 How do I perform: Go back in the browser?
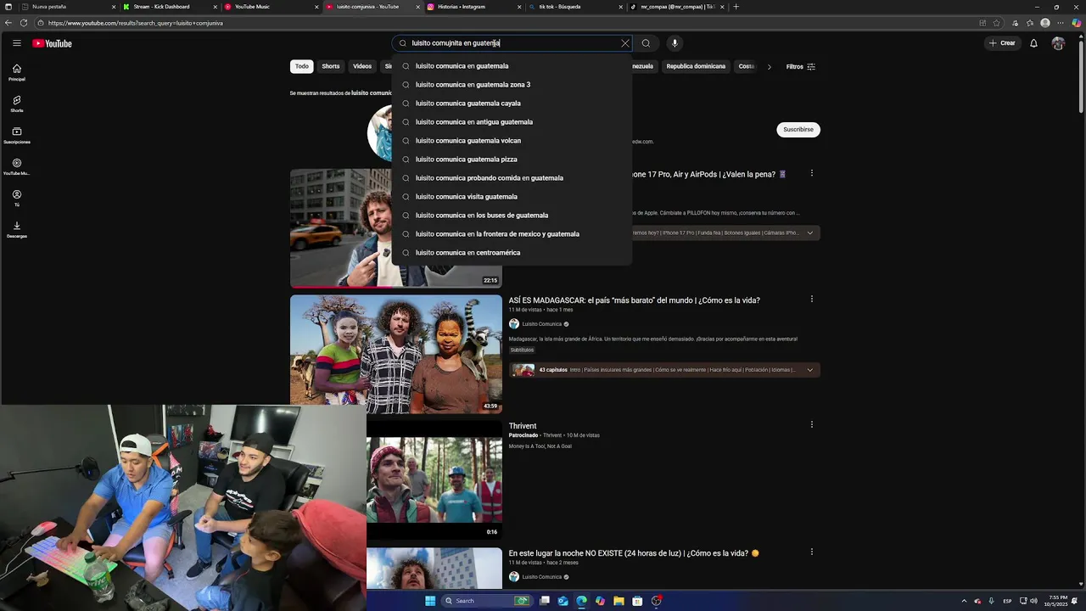pyautogui.click(x=8, y=23)
